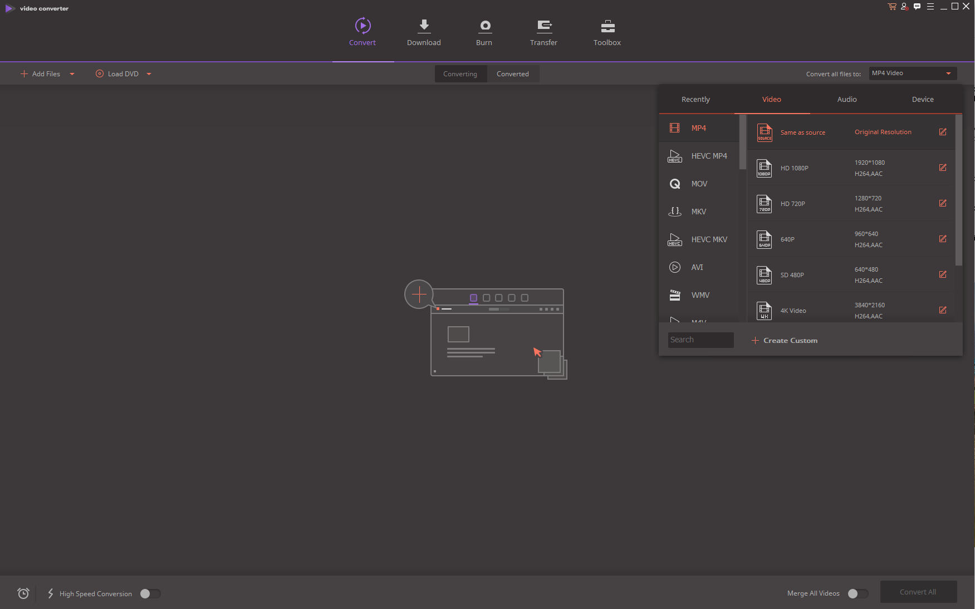The image size is (975, 609).
Task: Open the Convert section icon
Action: [x=362, y=26]
